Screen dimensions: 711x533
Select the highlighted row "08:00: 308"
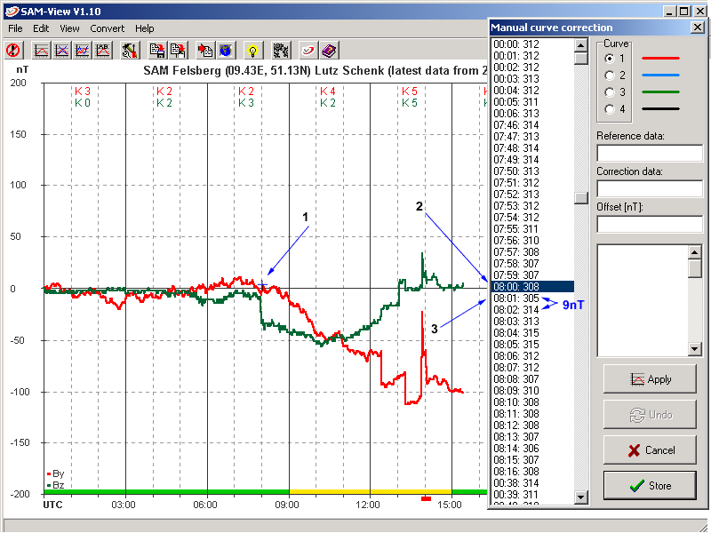(x=532, y=287)
